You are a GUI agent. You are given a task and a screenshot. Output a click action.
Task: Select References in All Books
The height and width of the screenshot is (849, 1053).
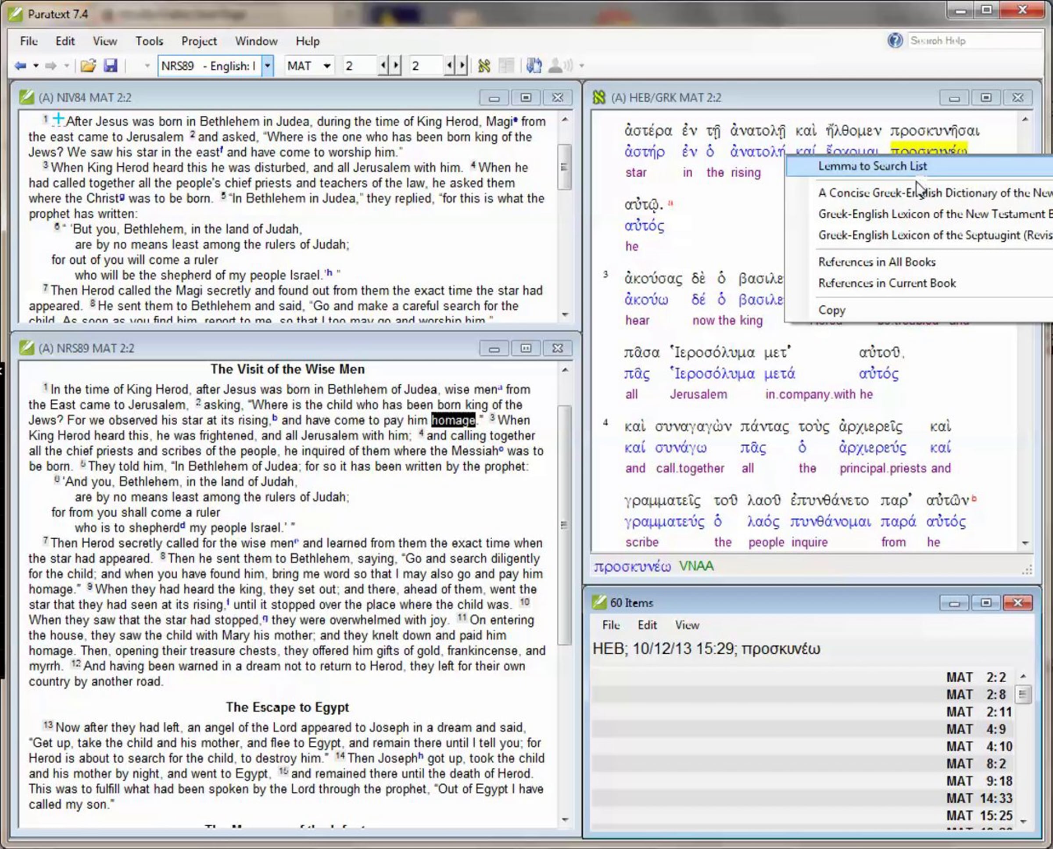(877, 262)
